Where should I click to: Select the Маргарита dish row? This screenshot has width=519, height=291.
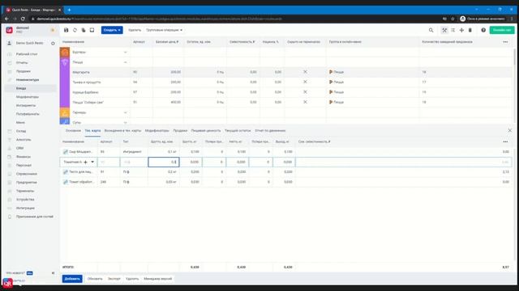coord(286,72)
